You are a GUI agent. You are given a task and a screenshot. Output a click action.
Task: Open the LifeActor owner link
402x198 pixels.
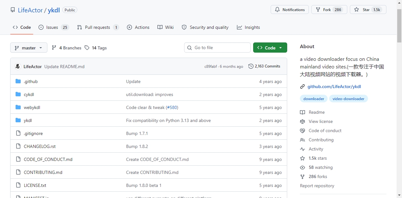pyautogui.click(x=30, y=10)
